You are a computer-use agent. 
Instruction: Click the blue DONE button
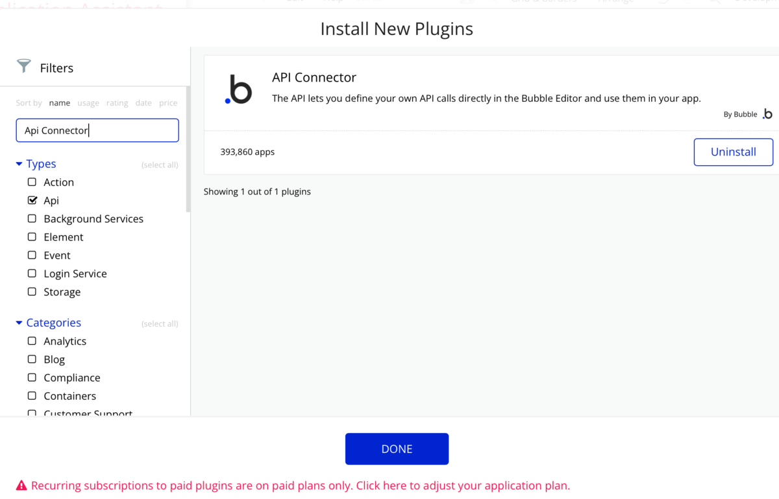pyautogui.click(x=397, y=449)
